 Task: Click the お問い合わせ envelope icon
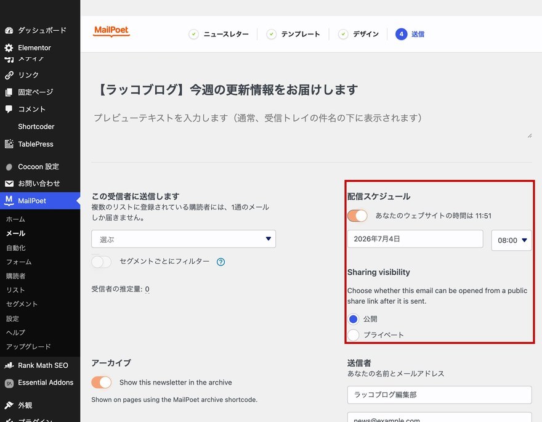pyautogui.click(x=9, y=184)
